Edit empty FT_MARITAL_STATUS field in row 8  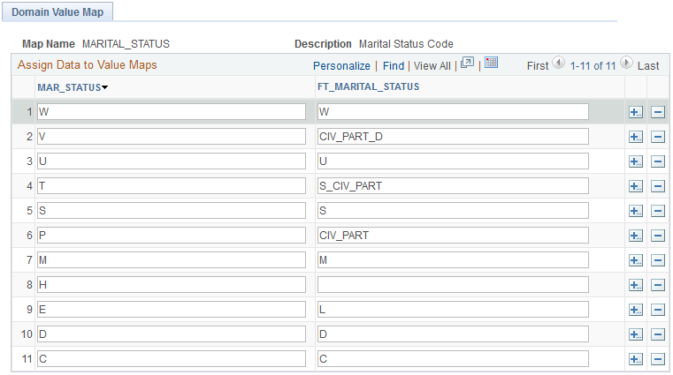(453, 285)
